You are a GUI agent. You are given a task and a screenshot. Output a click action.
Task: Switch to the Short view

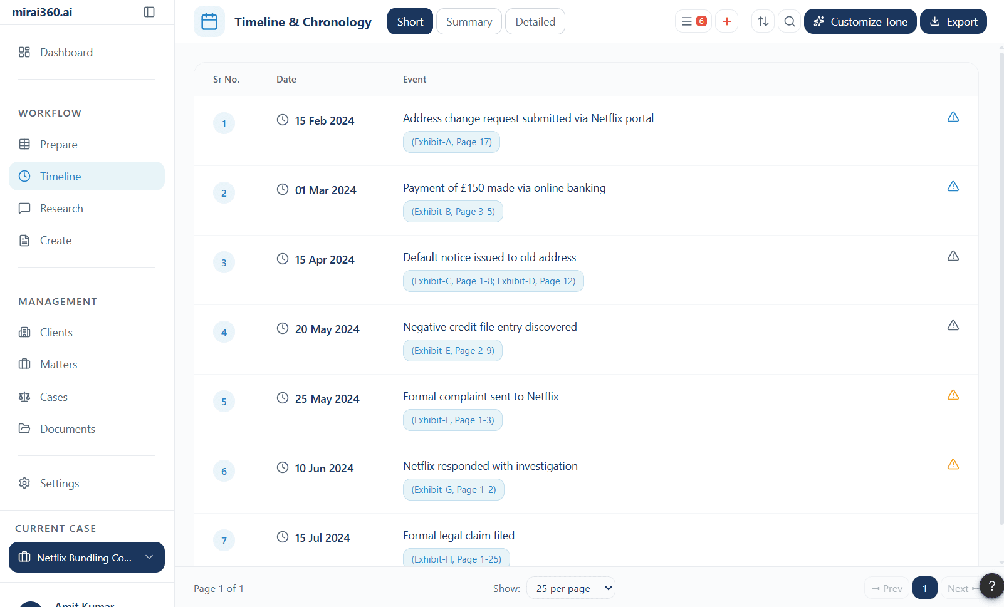coord(410,21)
